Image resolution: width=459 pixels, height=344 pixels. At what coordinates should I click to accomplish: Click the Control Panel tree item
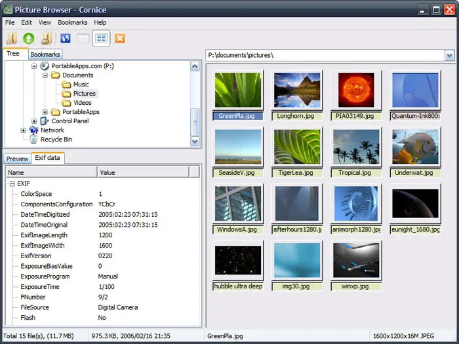[70, 121]
